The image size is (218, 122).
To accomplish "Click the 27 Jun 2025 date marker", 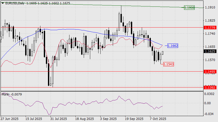I will point(10,119).
